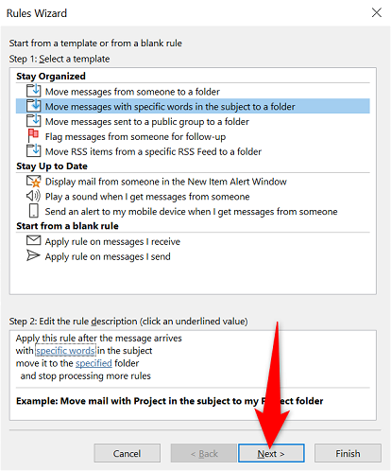Click the mobile device alert icon
391x471 pixels.
pos(33,211)
